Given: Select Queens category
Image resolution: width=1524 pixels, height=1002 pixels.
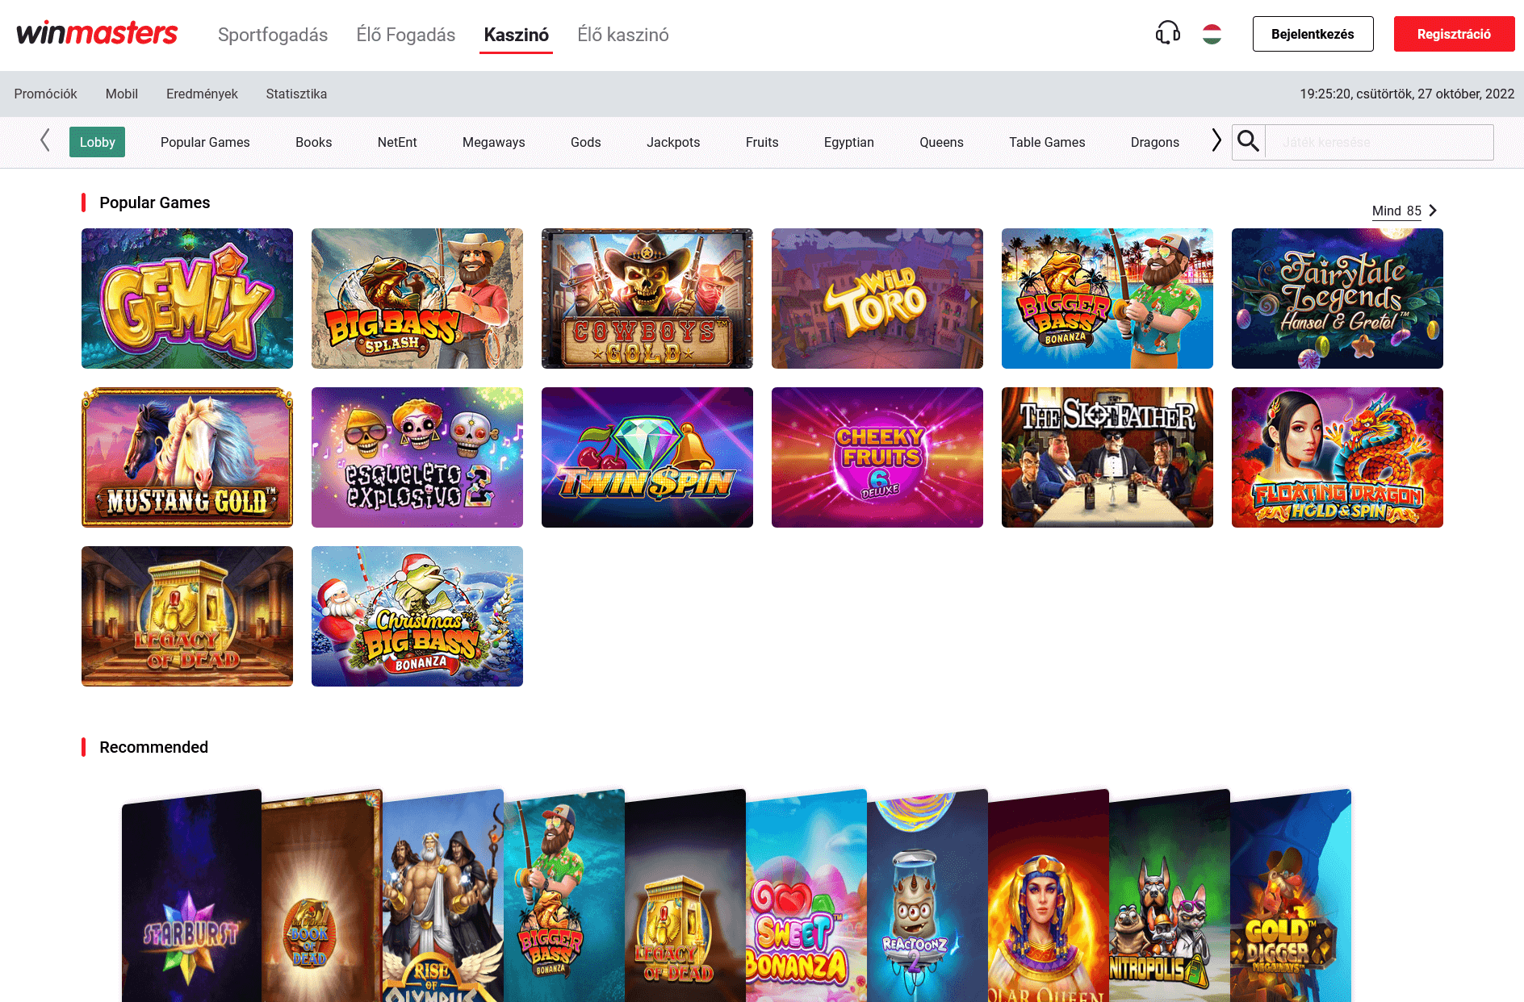Looking at the screenshot, I should (x=941, y=142).
